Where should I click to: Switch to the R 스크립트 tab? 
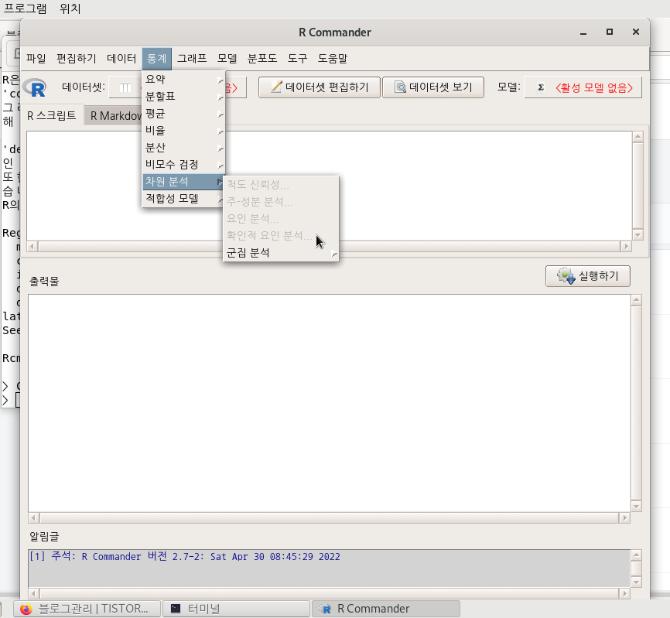point(52,116)
